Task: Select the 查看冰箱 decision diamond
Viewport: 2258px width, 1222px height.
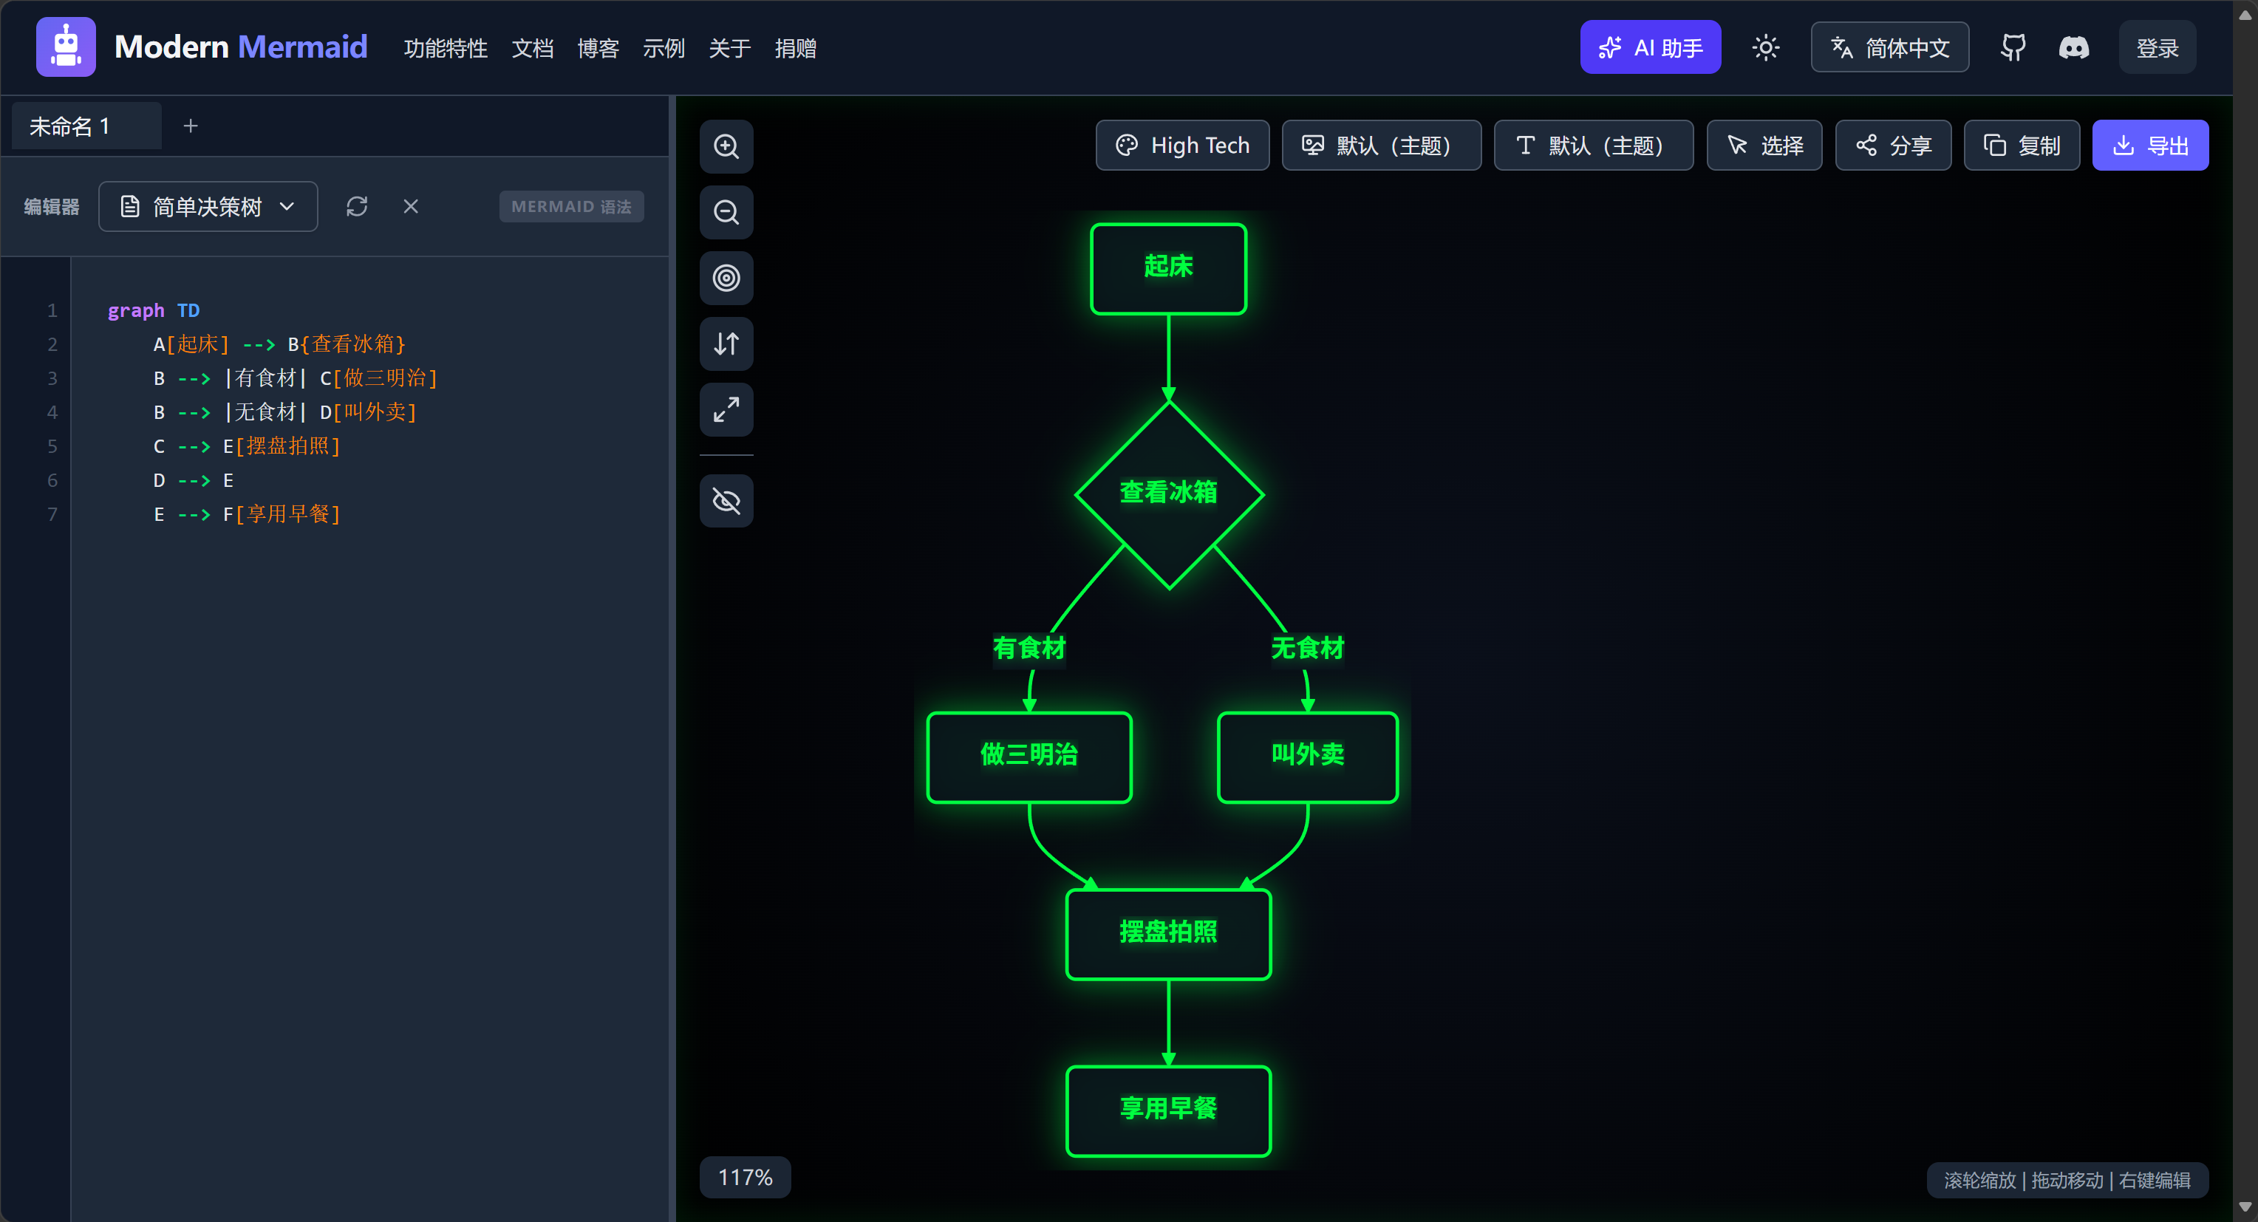Action: point(1168,494)
